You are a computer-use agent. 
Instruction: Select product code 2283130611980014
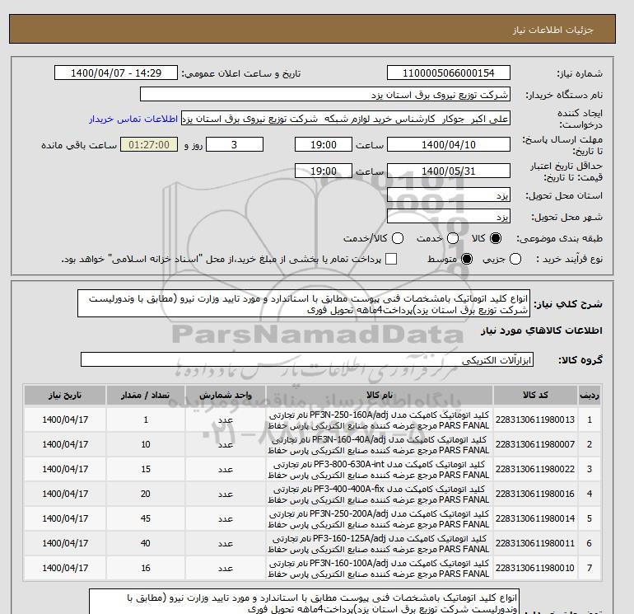click(x=535, y=518)
